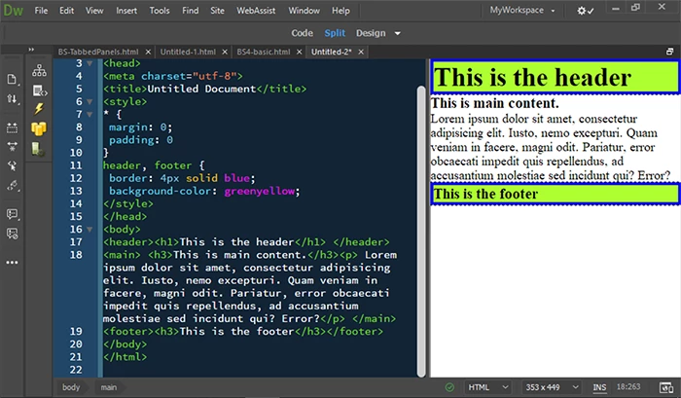Collapse the body tag on line 16
This screenshot has width=681, height=398.
click(x=90, y=230)
